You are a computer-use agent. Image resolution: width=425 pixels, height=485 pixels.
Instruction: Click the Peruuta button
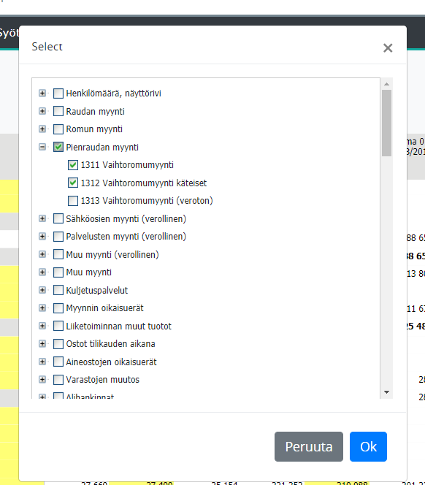coord(309,446)
